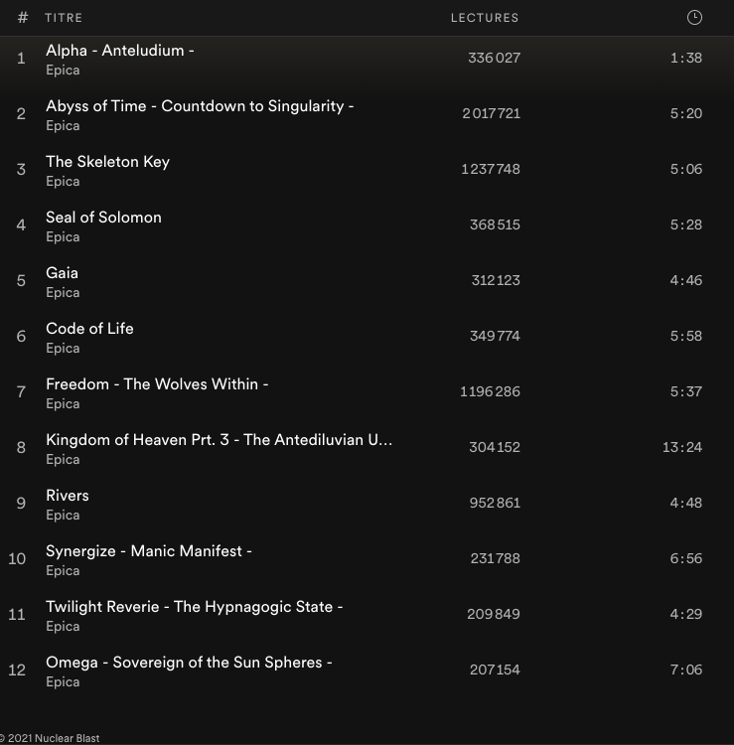Click the TITRE column header
734x745 pixels.
(x=64, y=18)
